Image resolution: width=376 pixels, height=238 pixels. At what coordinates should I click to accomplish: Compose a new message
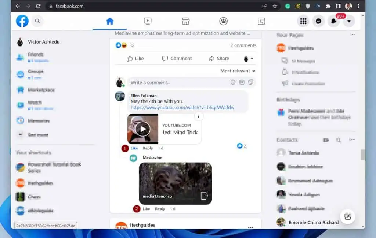click(347, 217)
